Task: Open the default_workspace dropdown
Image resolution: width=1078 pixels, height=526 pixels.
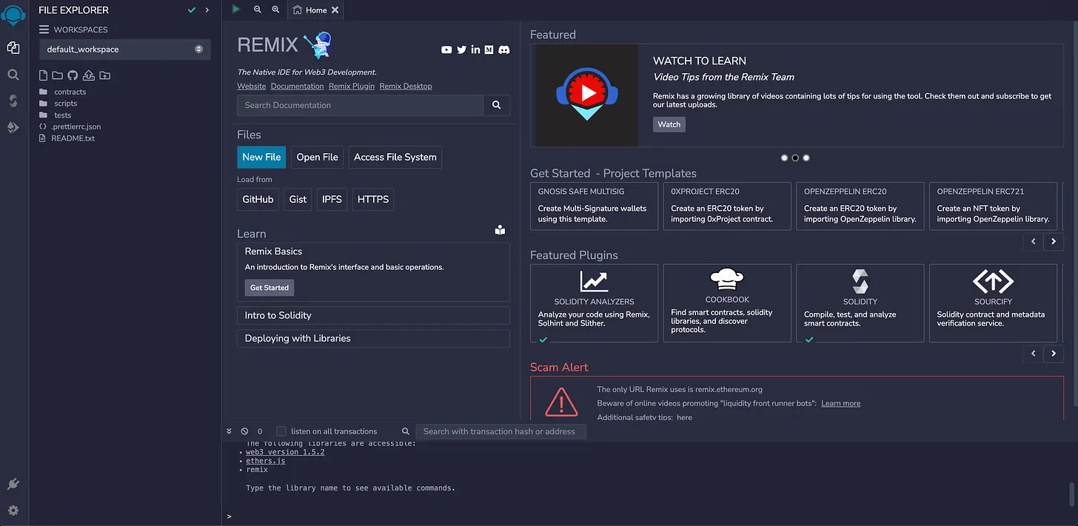Action: pos(125,50)
